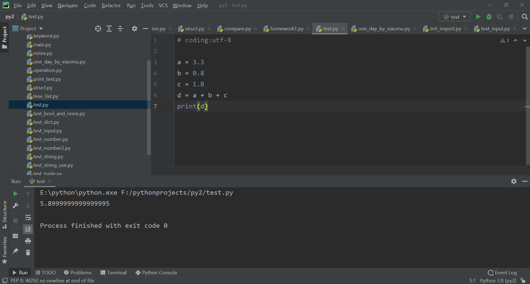Click Select Opened File target icon in Project panel
Screen dimensions: 530x284
click(x=98, y=29)
